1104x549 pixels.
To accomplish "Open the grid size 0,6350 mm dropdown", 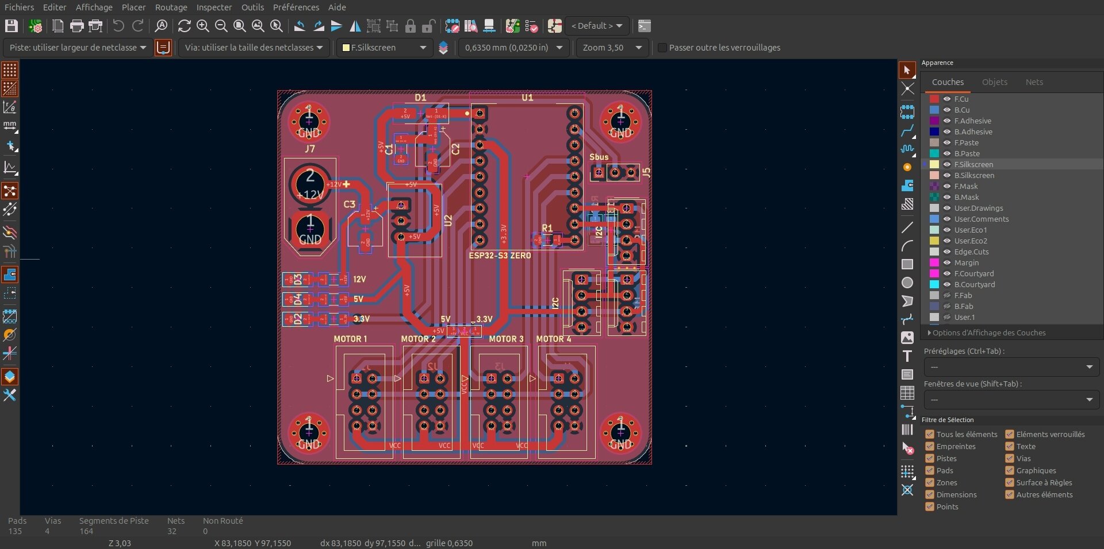I will pyautogui.click(x=513, y=48).
